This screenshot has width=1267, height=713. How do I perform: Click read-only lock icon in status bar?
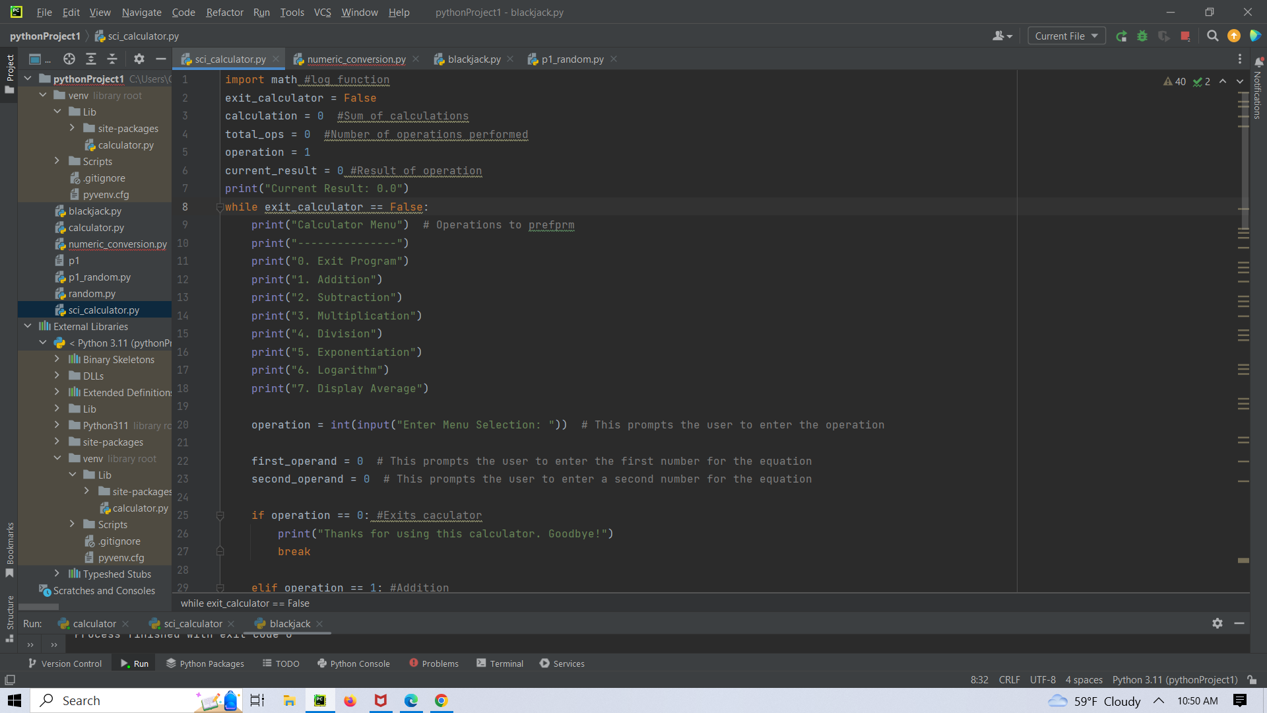point(1252,680)
